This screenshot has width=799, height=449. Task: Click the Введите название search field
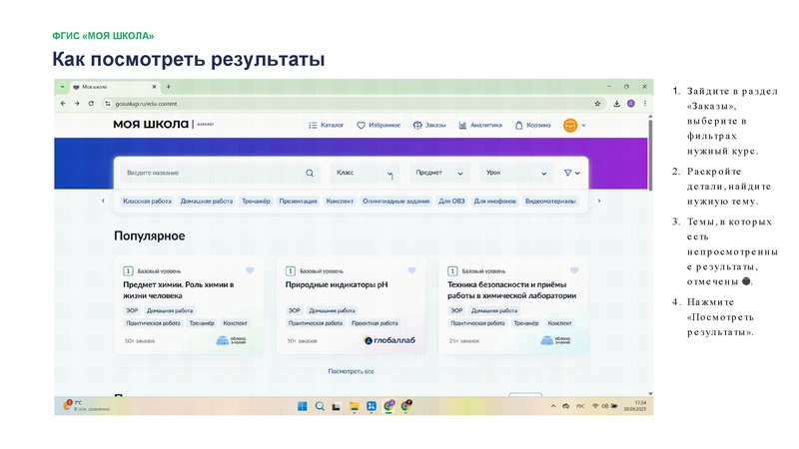pos(220,173)
